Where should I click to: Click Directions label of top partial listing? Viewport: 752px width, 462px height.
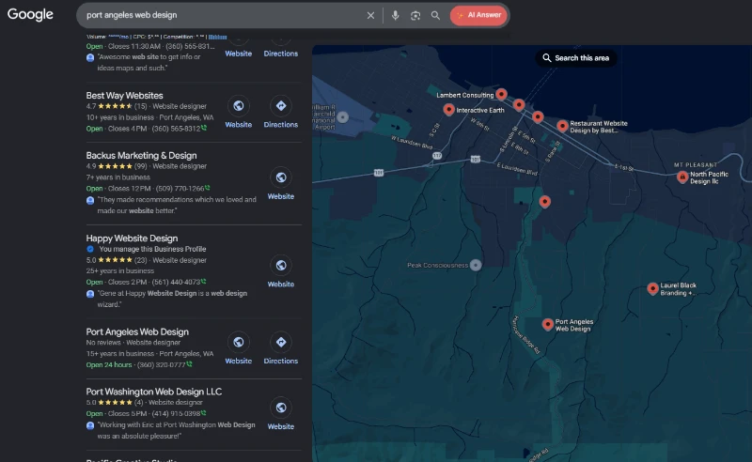(281, 54)
